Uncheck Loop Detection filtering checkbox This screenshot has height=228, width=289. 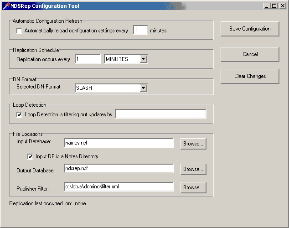tap(19, 114)
